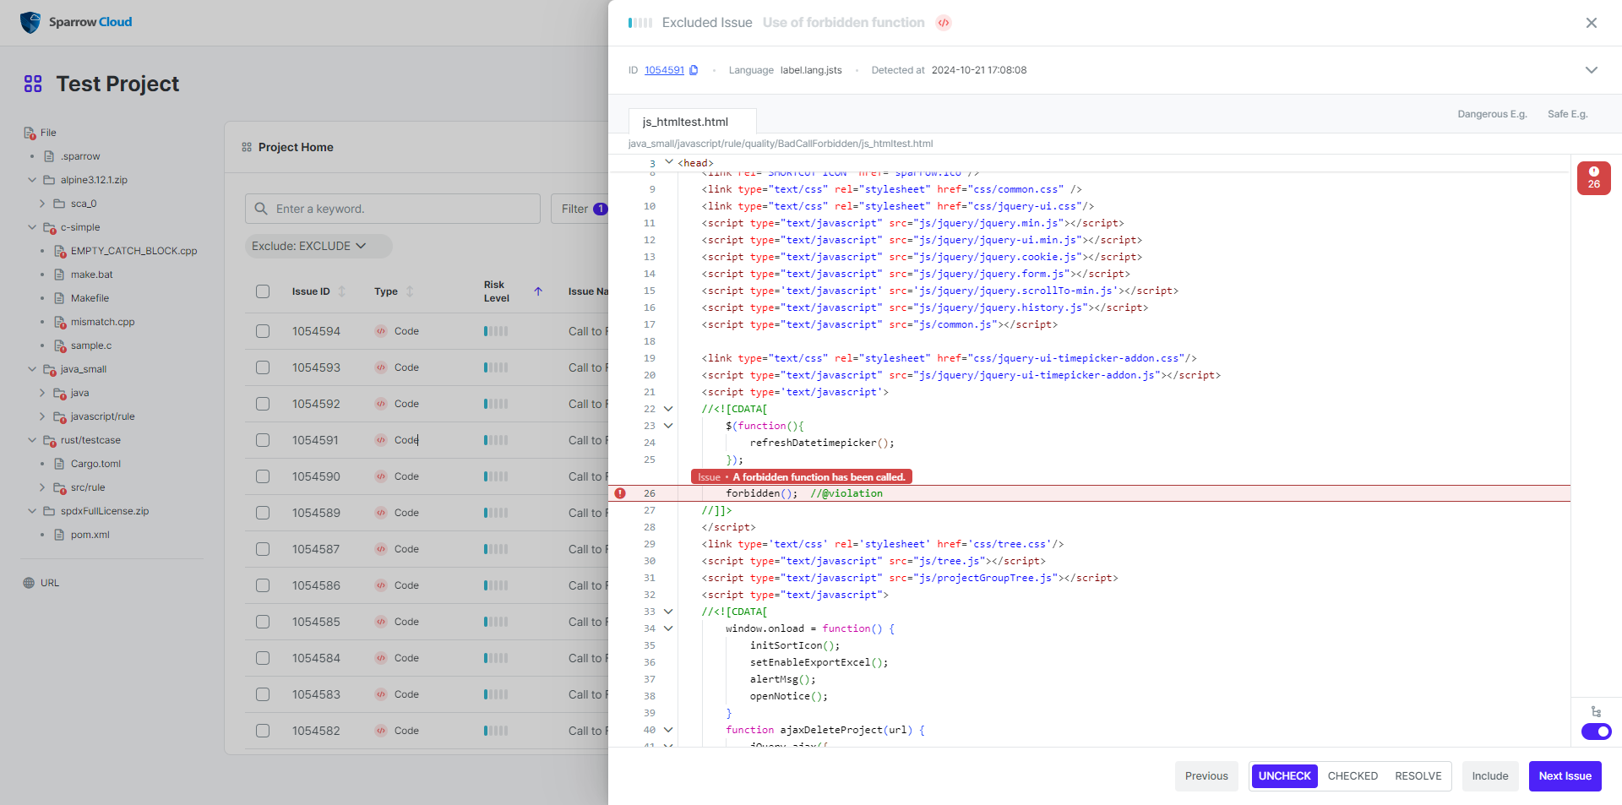Go to the Next Issue

pos(1565,776)
